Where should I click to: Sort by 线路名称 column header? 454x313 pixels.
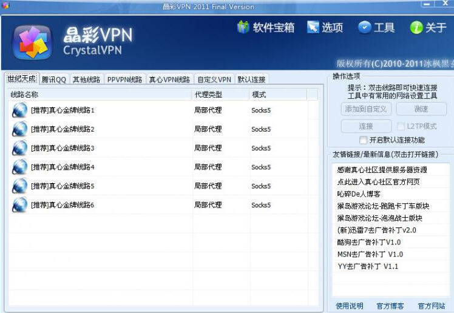coord(100,95)
